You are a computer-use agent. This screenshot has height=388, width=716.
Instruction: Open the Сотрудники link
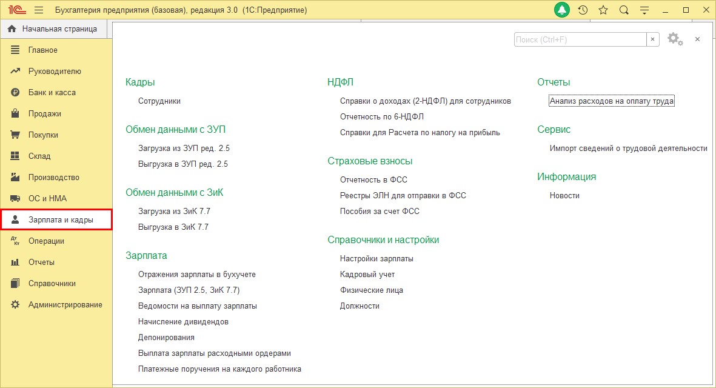159,101
